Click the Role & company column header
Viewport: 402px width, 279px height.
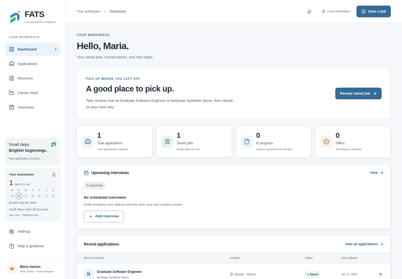click(94, 258)
